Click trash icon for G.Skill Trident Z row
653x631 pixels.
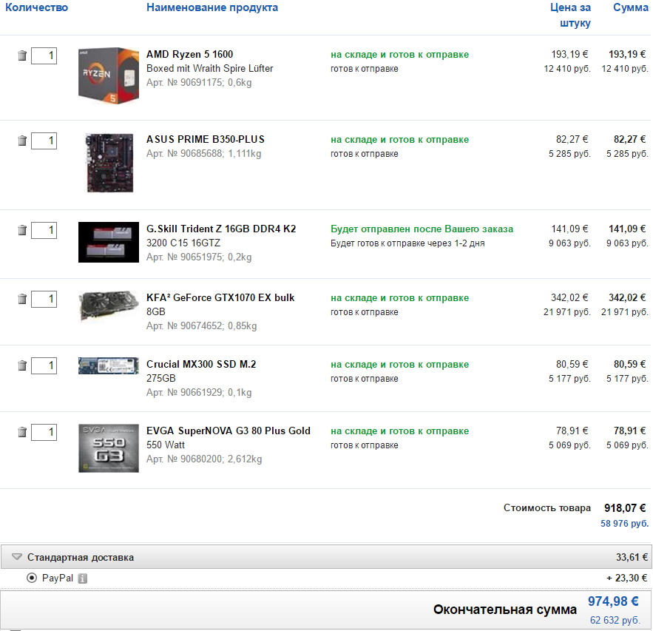tap(22, 230)
